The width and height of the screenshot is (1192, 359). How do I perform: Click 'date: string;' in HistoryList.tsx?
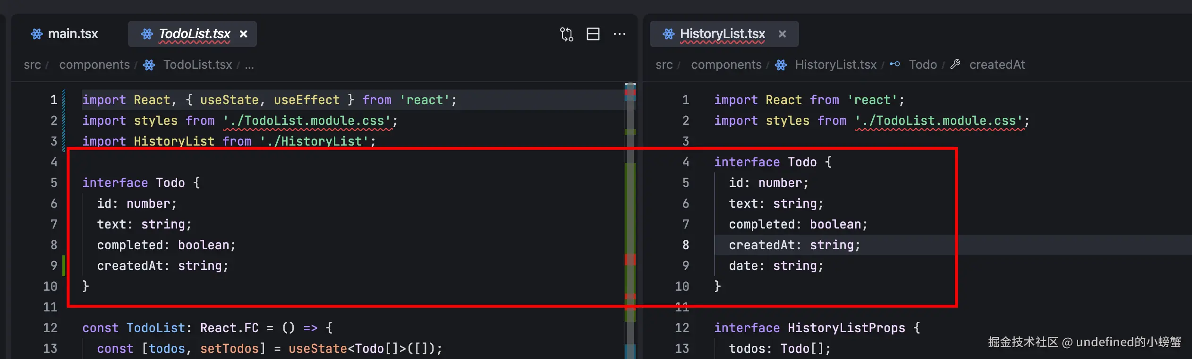[x=776, y=266]
